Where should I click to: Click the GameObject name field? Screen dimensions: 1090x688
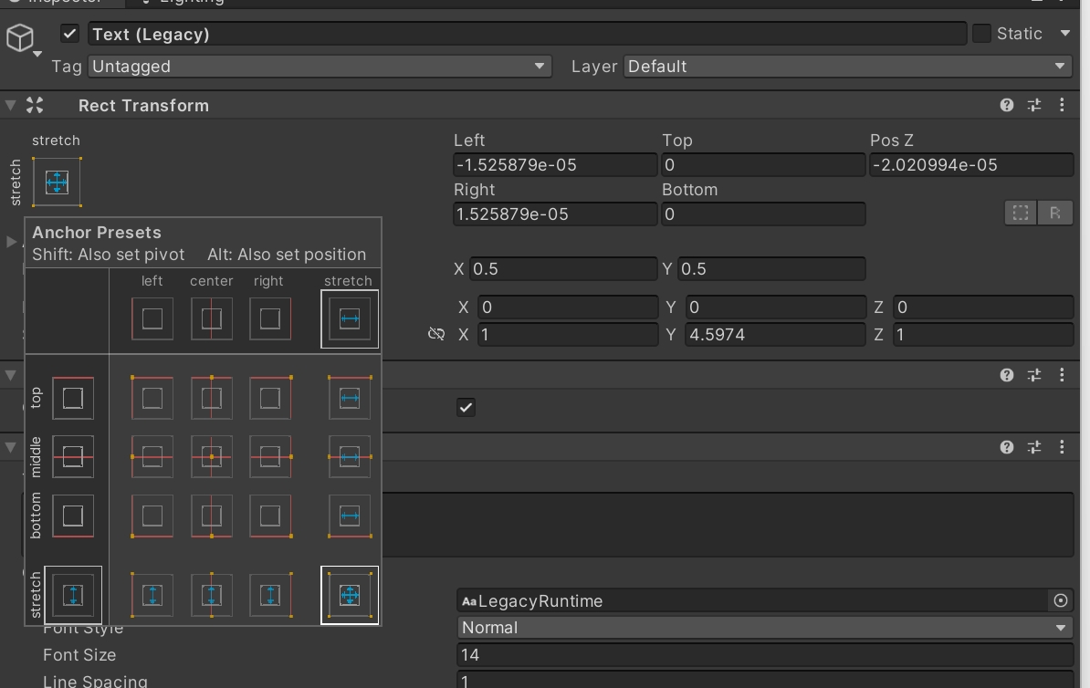[x=527, y=34]
